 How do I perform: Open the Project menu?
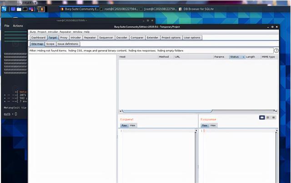pyautogui.click(x=42, y=32)
